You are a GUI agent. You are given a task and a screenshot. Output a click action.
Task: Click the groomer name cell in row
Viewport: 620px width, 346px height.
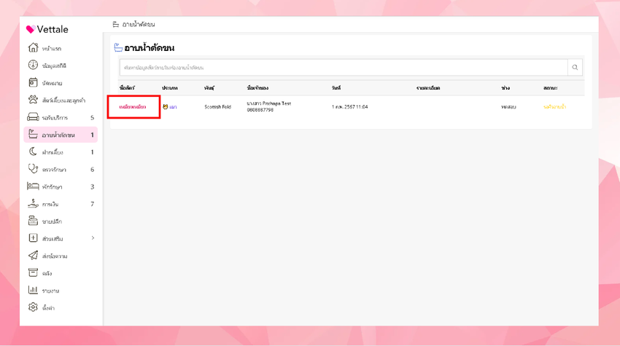click(508, 107)
